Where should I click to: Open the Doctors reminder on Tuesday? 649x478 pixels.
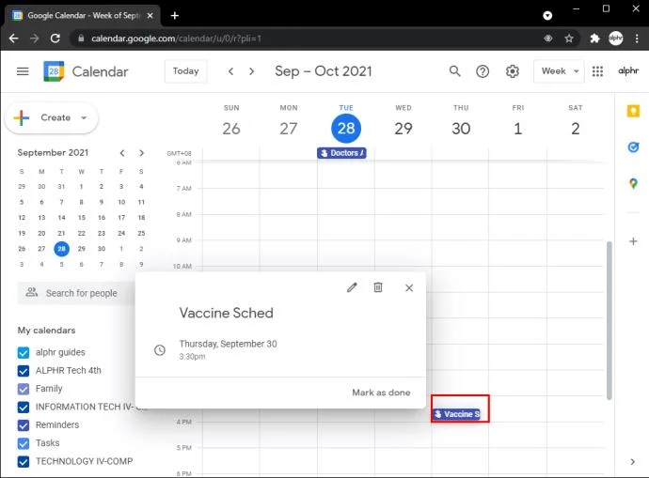coord(341,153)
